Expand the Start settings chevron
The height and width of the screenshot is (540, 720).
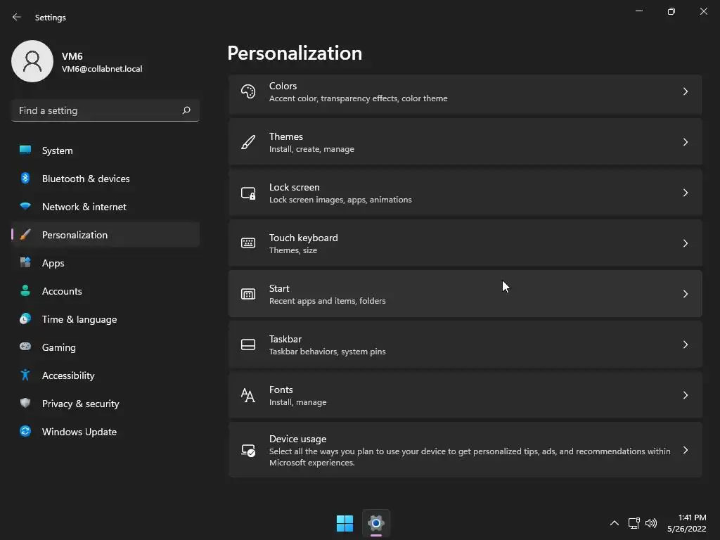point(686,294)
